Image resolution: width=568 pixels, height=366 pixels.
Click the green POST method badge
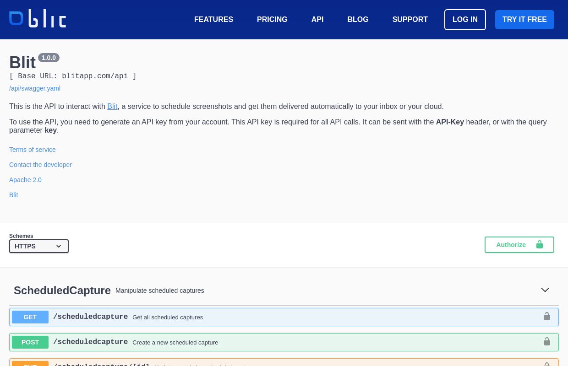[x=30, y=342]
